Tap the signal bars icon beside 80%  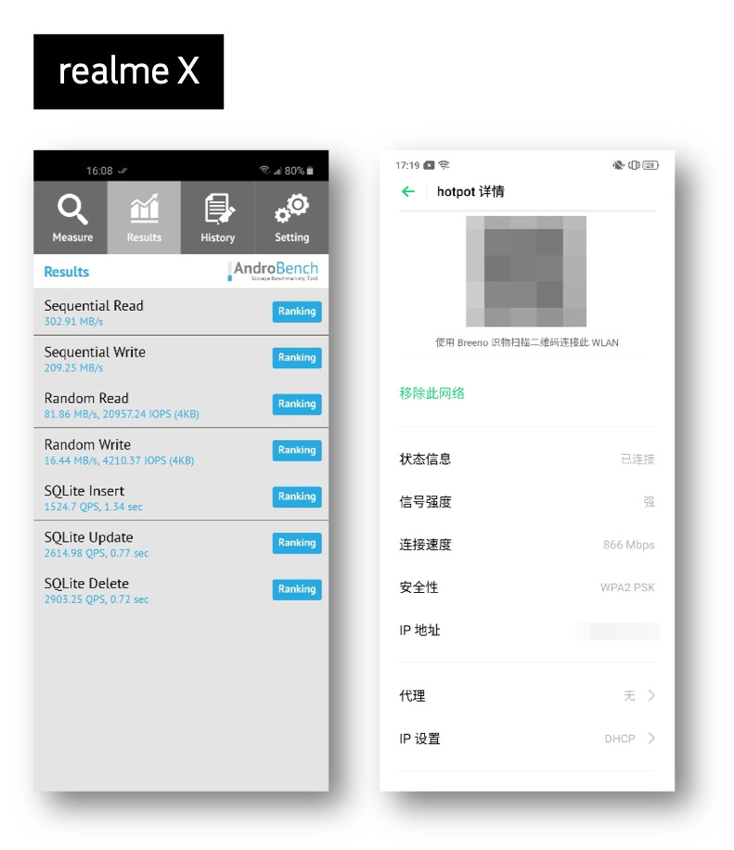[277, 172]
